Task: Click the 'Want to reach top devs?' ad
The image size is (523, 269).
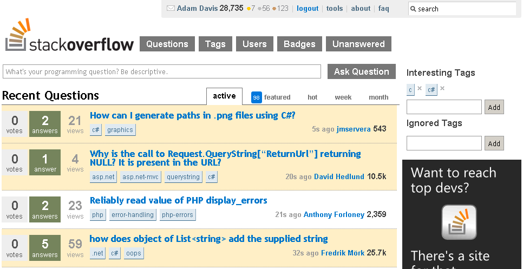Action: pyautogui.click(x=462, y=214)
